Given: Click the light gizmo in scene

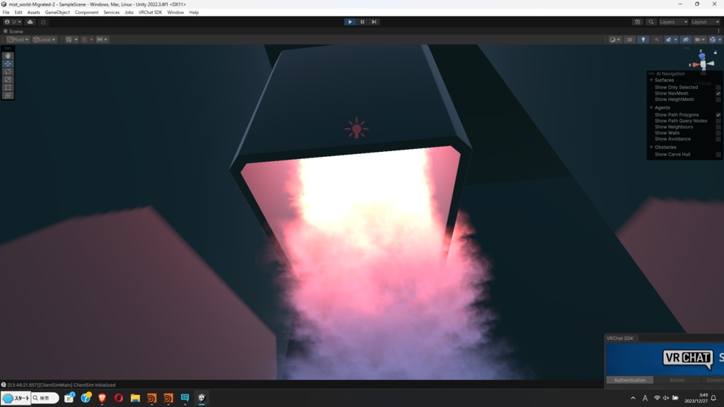Looking at the screenshot, I should [x=356, y=129].
